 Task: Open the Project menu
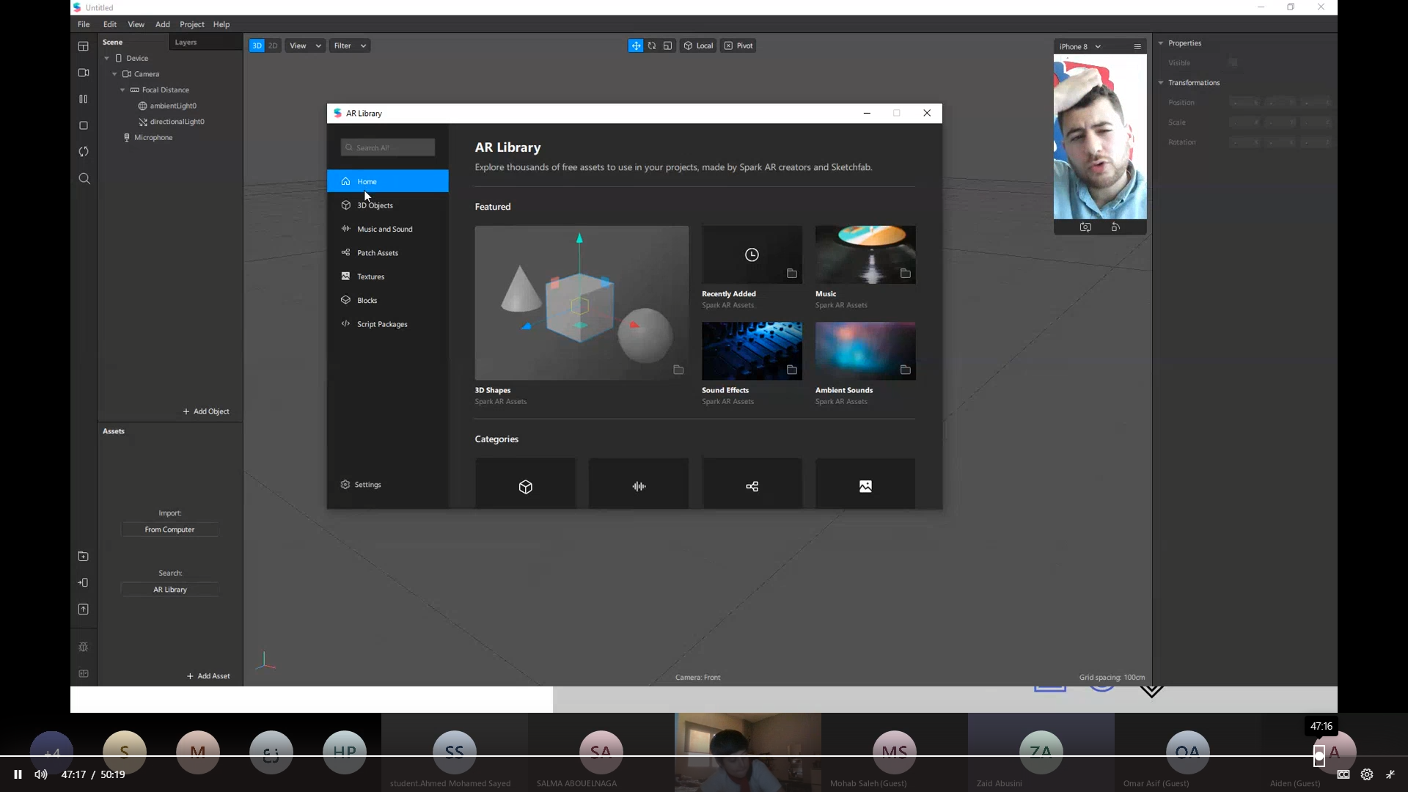pos(192,24)
